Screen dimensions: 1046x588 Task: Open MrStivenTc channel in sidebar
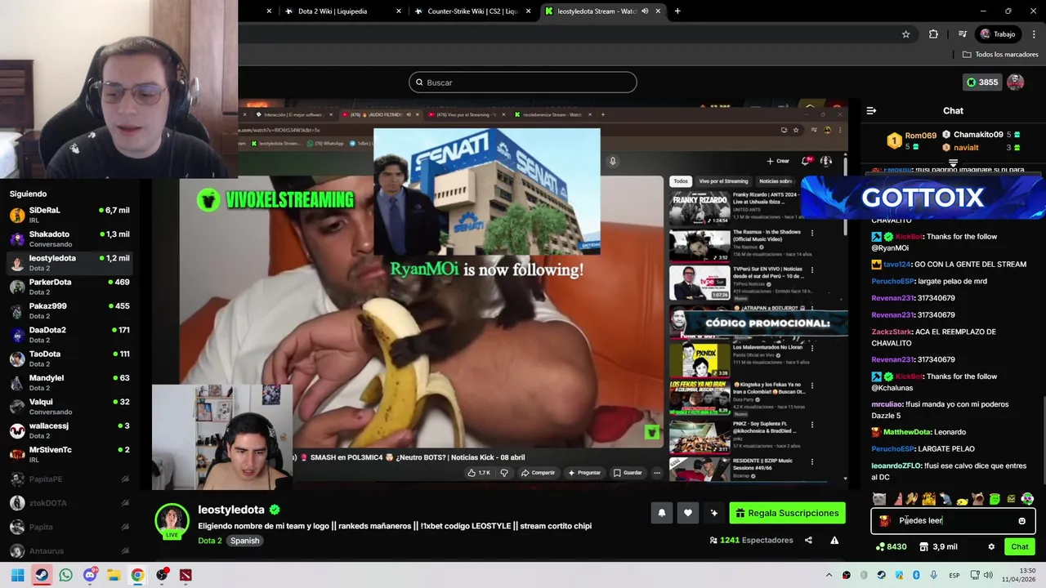(70, 455)
